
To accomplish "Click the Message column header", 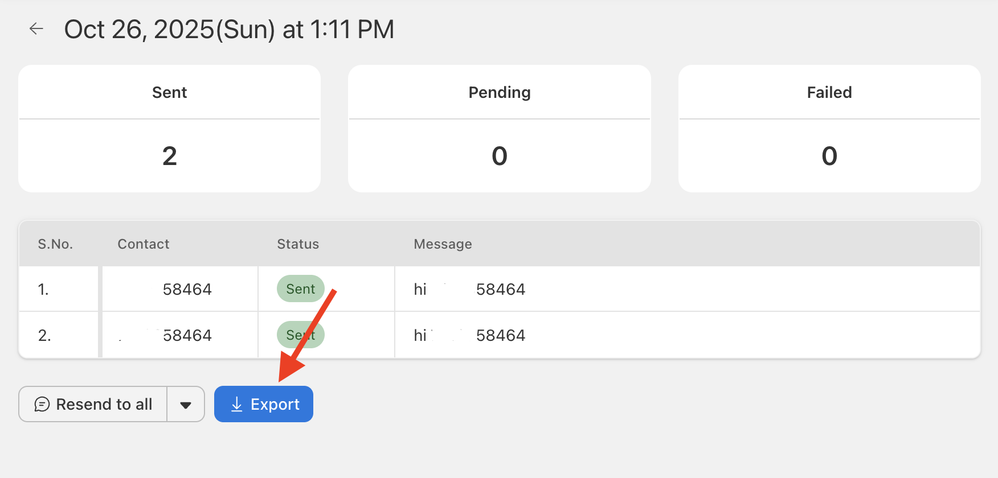I will click(443, 244).
